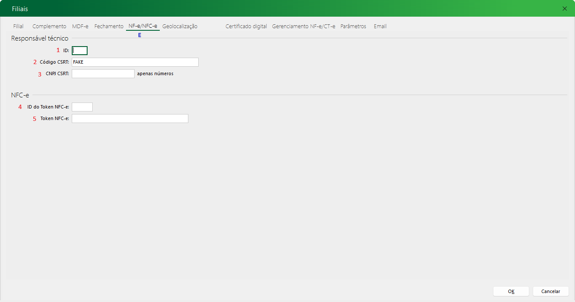
Task: Click the NFC-e section heading
Action: [x=20, y=95]
